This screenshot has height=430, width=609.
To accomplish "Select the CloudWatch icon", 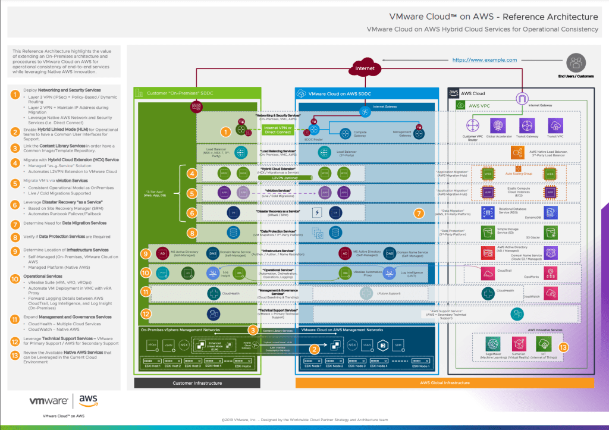I will click(x=550, y=292).
